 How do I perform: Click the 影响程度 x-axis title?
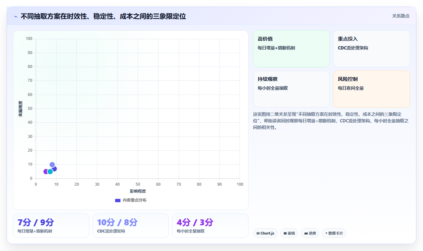[x=138, y=191]
